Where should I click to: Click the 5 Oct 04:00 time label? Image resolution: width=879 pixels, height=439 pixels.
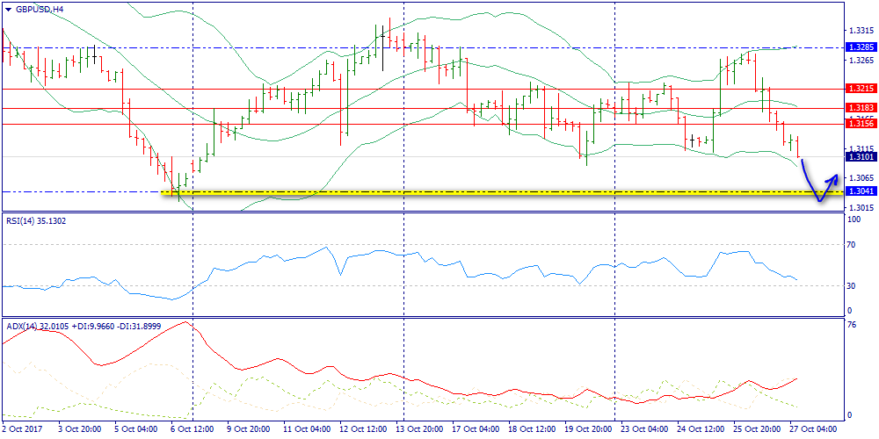tap(135, 429)
